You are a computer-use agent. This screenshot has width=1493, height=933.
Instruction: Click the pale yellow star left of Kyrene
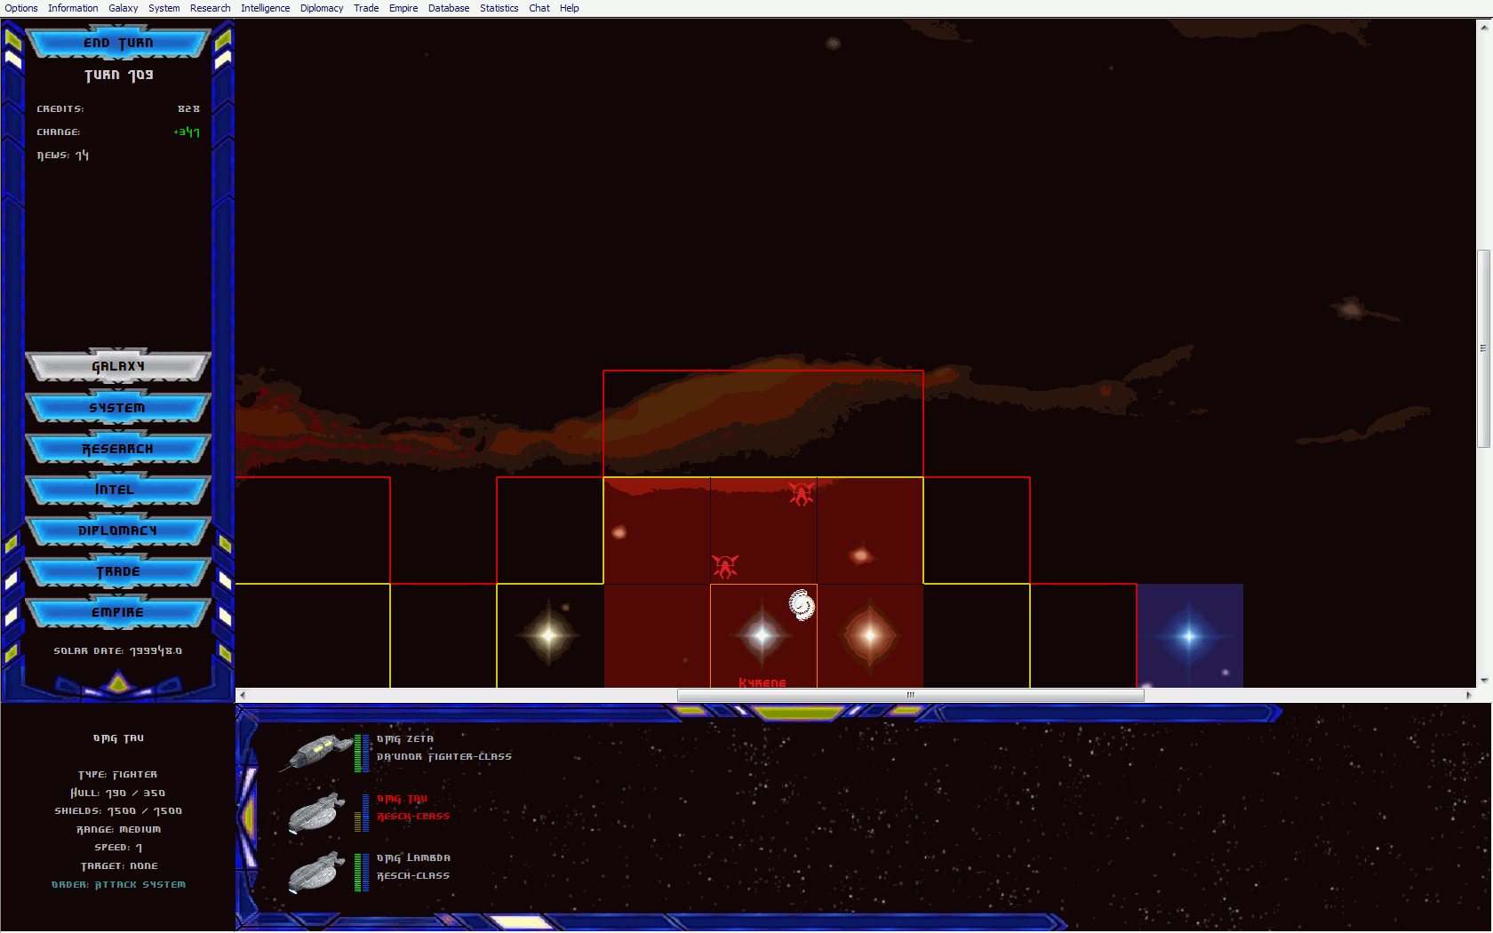coord(549,635)
